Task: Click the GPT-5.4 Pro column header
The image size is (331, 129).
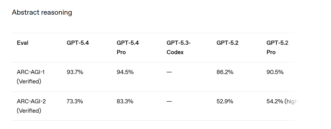Action: pos(128,47)
